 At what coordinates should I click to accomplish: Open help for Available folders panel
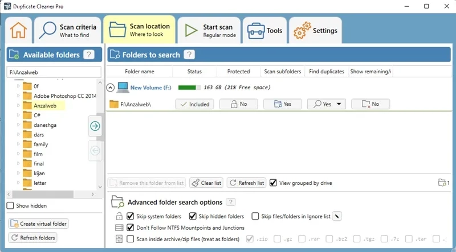[x=89, y=55]
